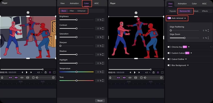213x103 pixels.
Task: Collapse the Auto removal section arrow
Action: tap(185, 18)
